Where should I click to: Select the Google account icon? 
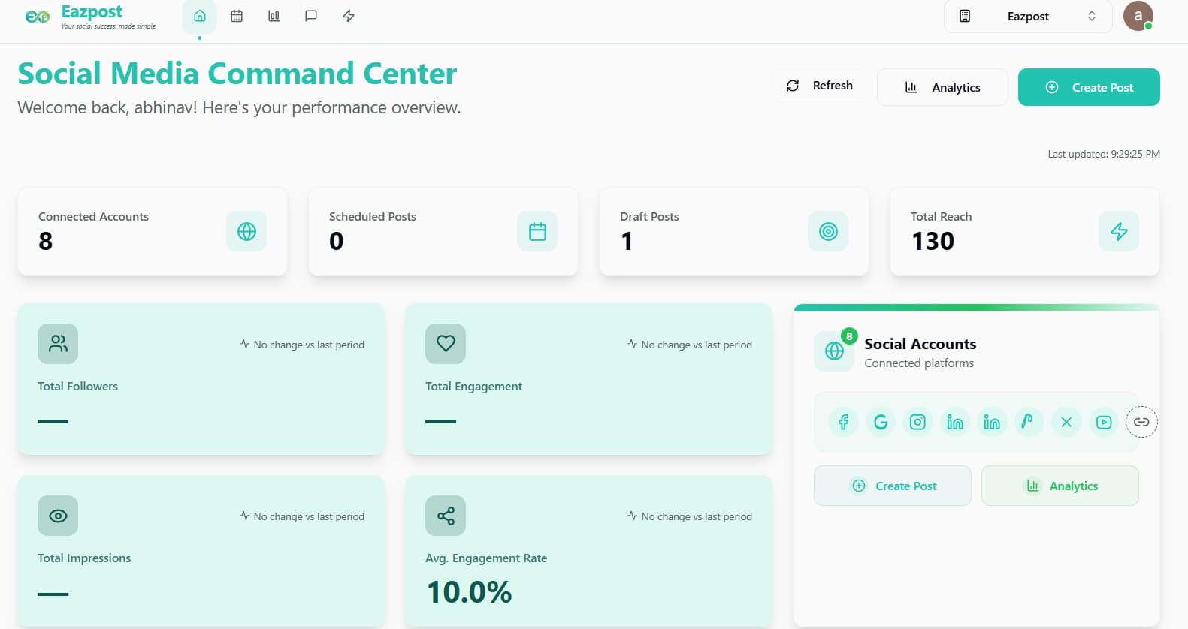pos(881,422)
